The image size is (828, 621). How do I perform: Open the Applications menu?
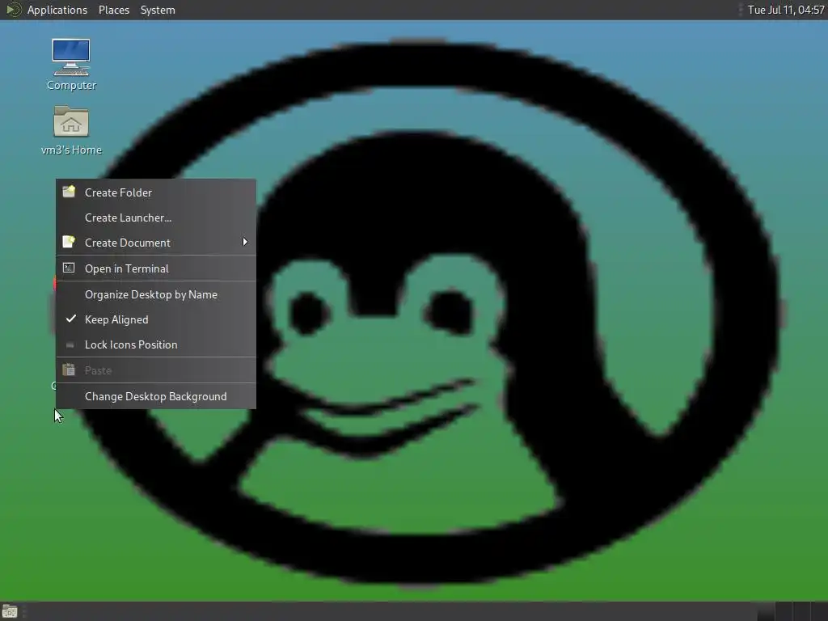click(x=57, y=10)
